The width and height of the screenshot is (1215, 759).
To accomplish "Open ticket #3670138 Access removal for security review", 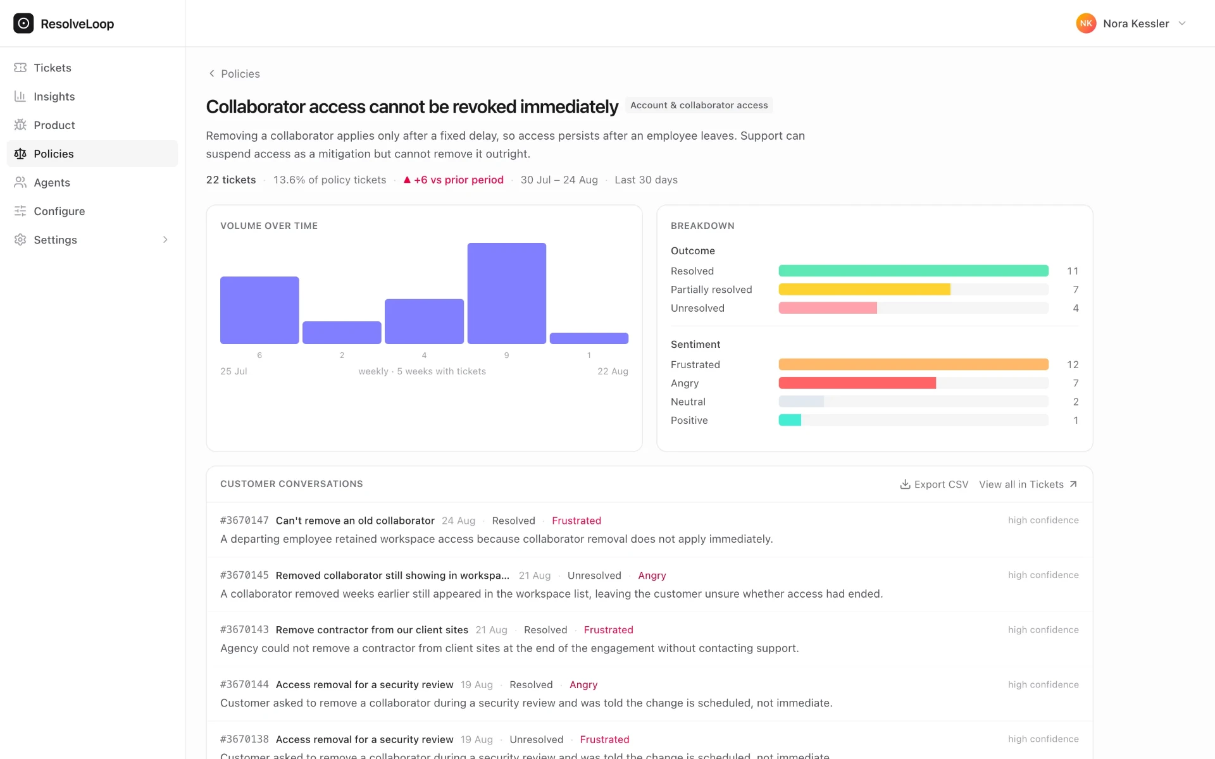I will coord(364,739).
